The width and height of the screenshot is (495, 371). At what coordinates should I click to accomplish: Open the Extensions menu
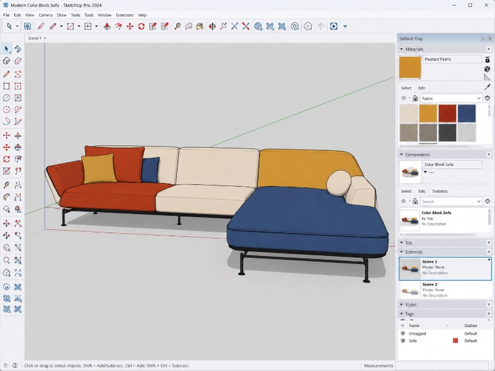pyautogui.click(x=125, y=15)
